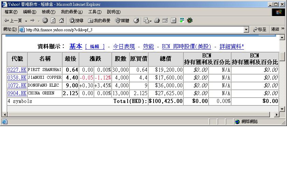Viewport: 287px width, 174px height.
Task: Click the Forward arrow toolbar button
Action: pyautogui.click(x=32, y=21)
